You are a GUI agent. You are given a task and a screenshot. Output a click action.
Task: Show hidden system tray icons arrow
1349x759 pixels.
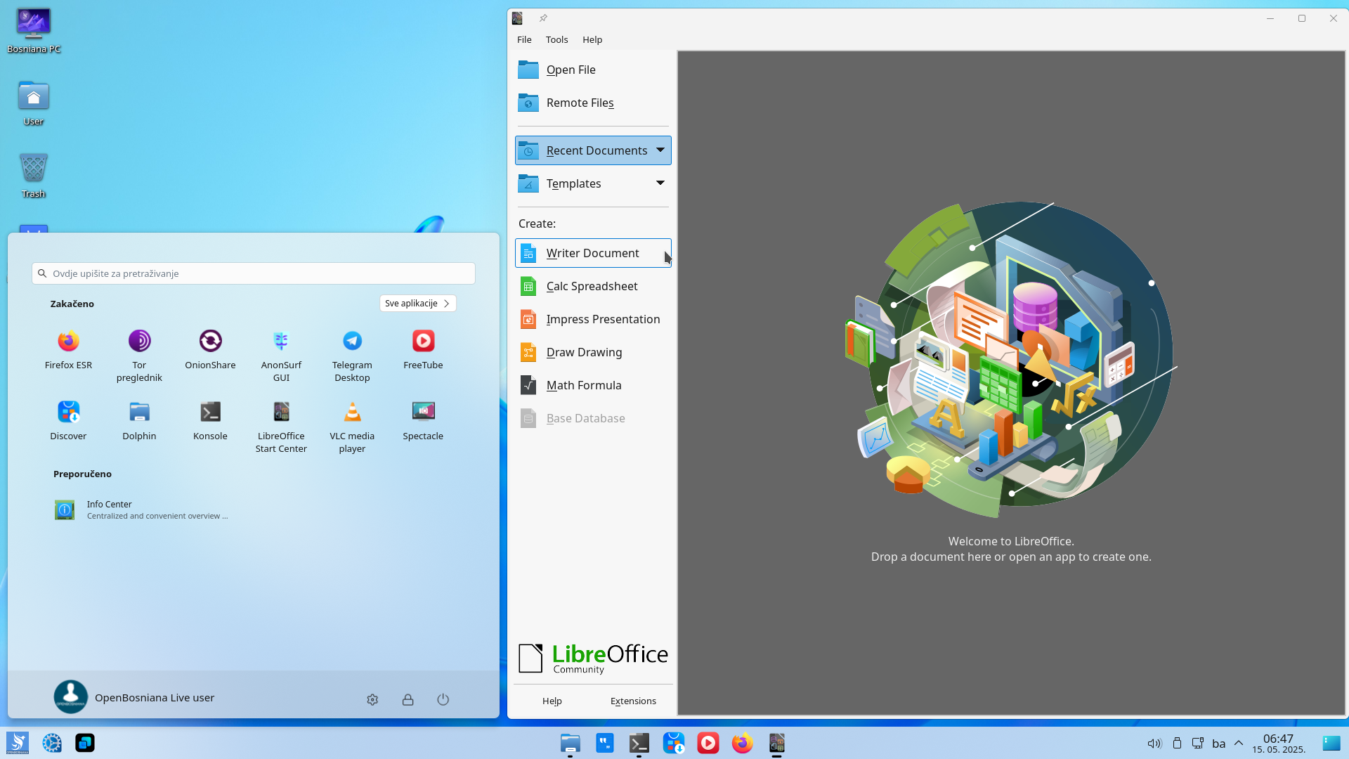click(x=1239, y=743)
